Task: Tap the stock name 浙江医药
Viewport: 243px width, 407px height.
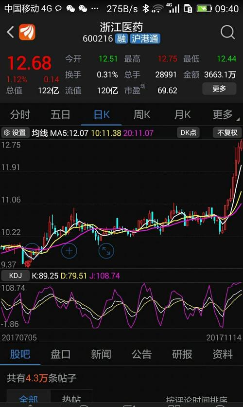Action: point(121,27)
